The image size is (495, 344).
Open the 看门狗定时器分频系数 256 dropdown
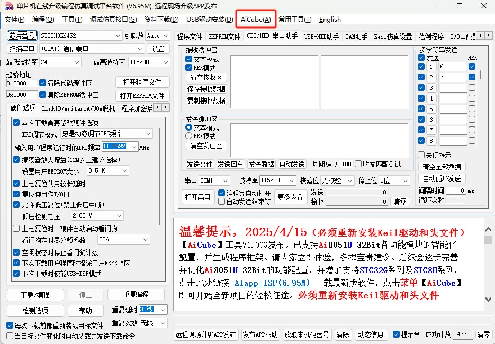[146, 240]
